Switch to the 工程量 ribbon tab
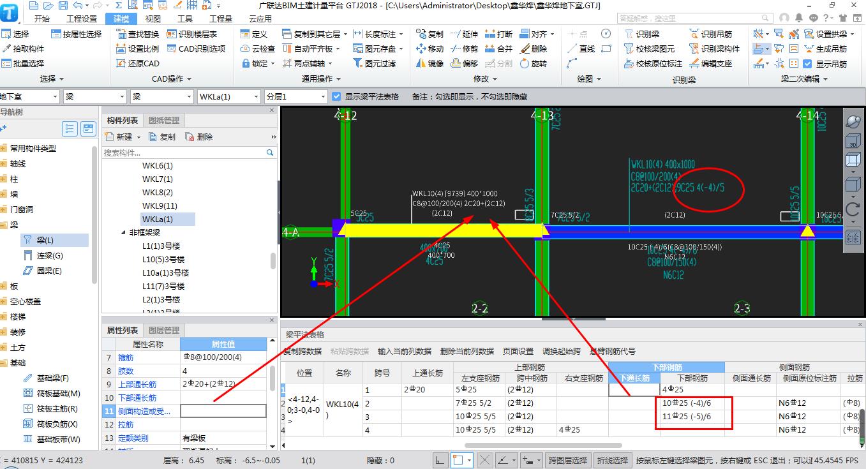The width and height of the screenshot is (866, 469). click(x=221, y=19)
